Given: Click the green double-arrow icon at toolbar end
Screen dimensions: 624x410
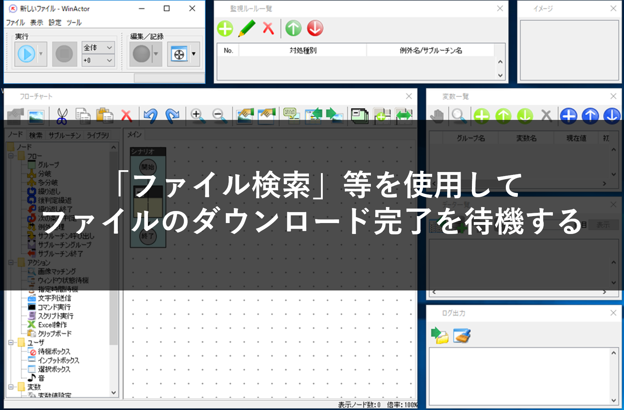Looking at the screenshot, I should coord(404,116).
